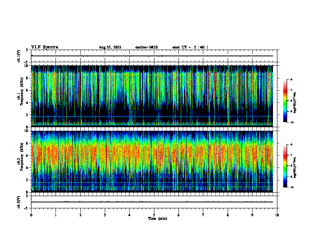Screen dimensions: 312x241
Task: Select the ch.2 color bar log(PSD) label
Action: pos(295,167)
